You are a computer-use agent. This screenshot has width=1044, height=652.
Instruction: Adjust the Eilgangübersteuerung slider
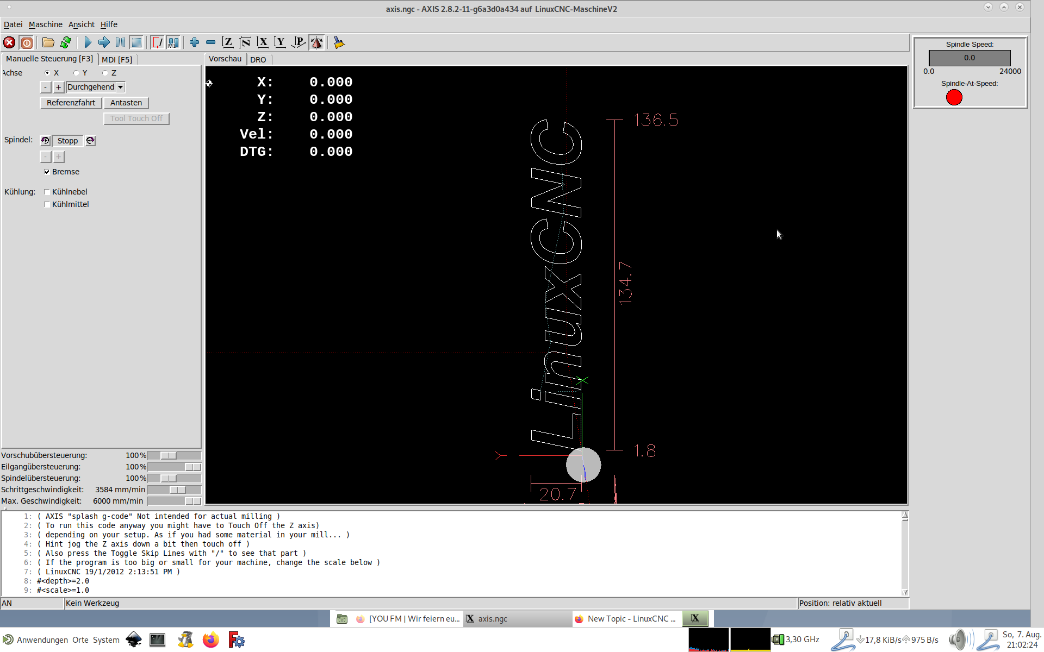174,467
